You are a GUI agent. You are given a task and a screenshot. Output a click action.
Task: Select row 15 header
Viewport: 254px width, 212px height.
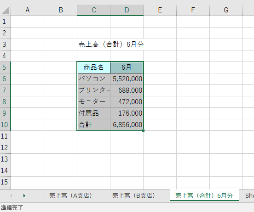(6, 182)
